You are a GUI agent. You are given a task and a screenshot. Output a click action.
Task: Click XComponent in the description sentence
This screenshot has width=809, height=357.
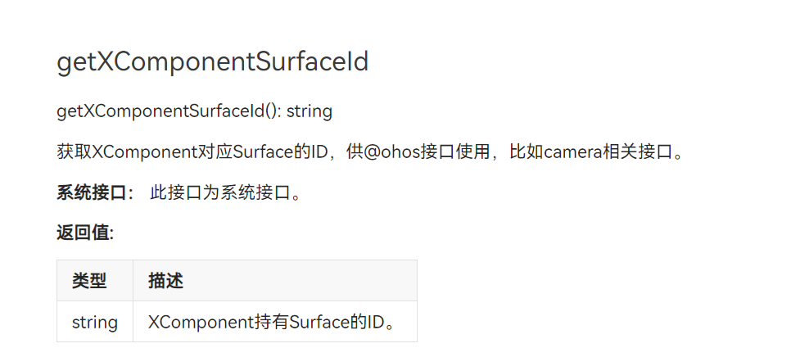(x=145, y=152)
